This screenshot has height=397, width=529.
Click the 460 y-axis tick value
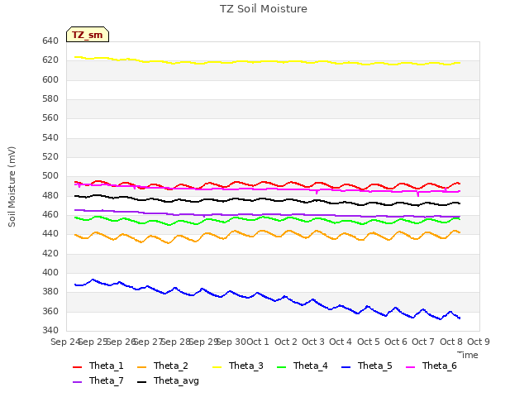50,215
